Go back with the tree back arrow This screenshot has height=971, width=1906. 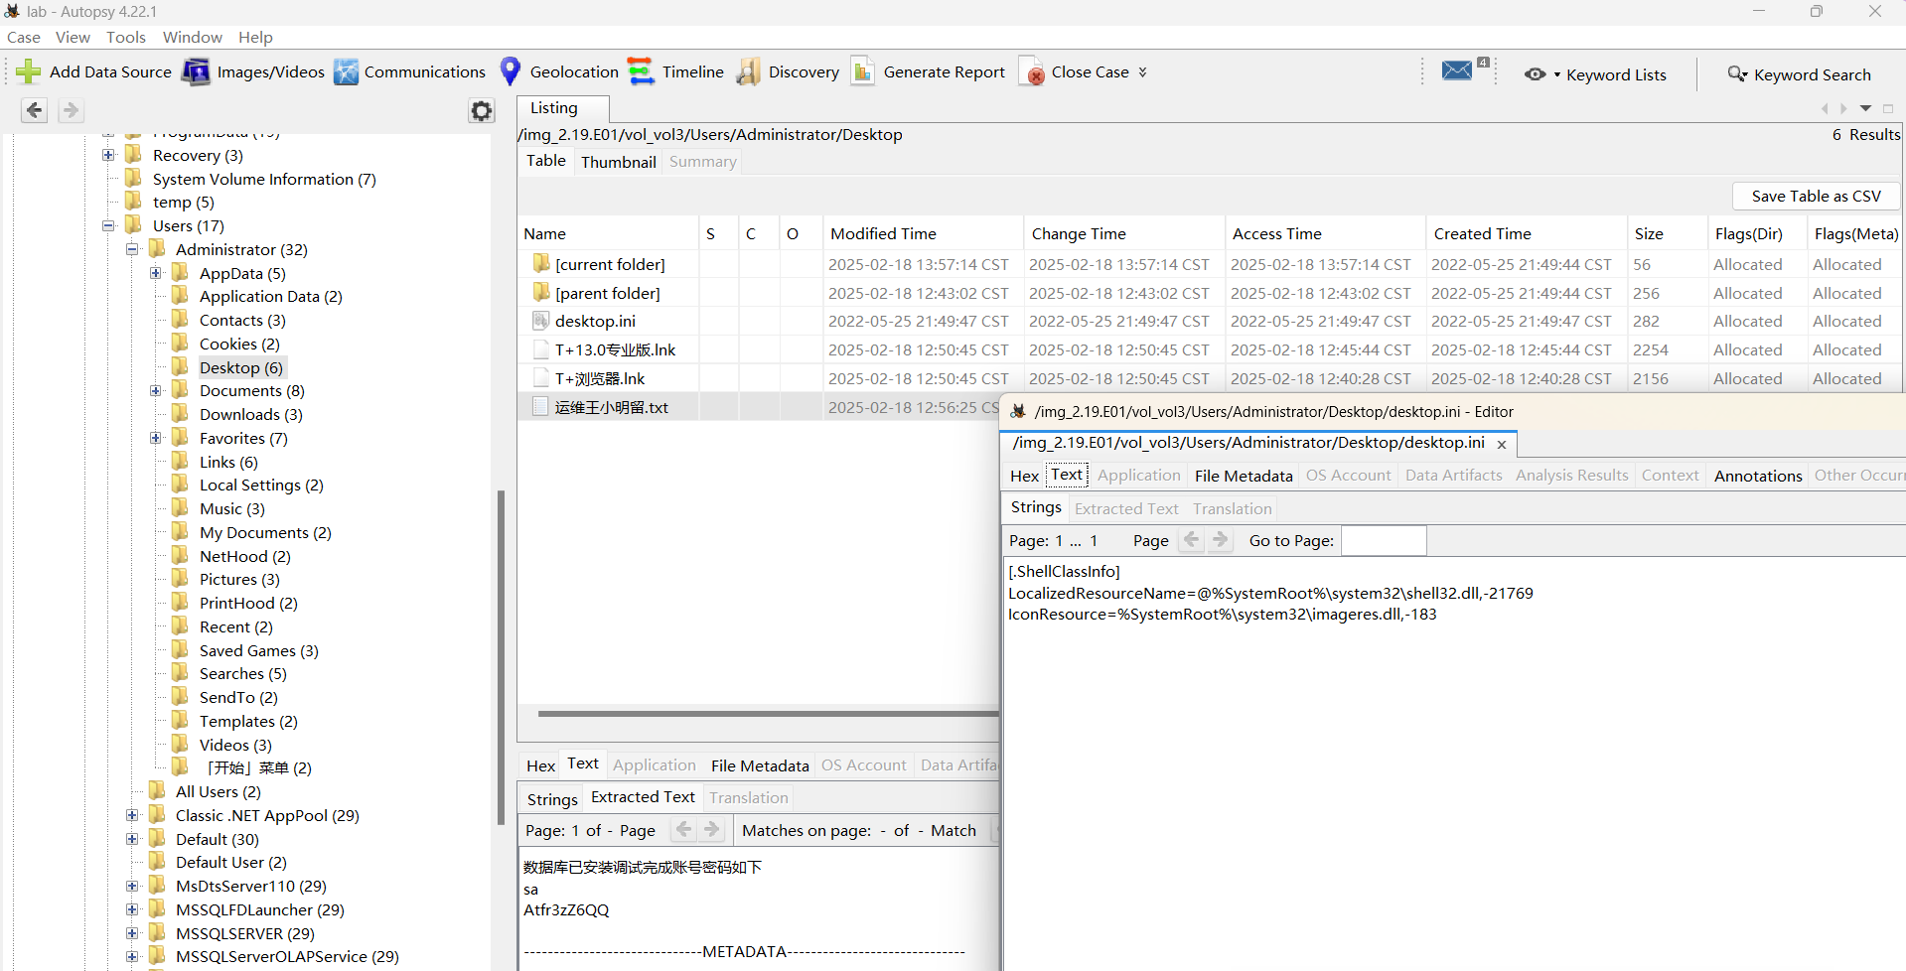point(35,110)
